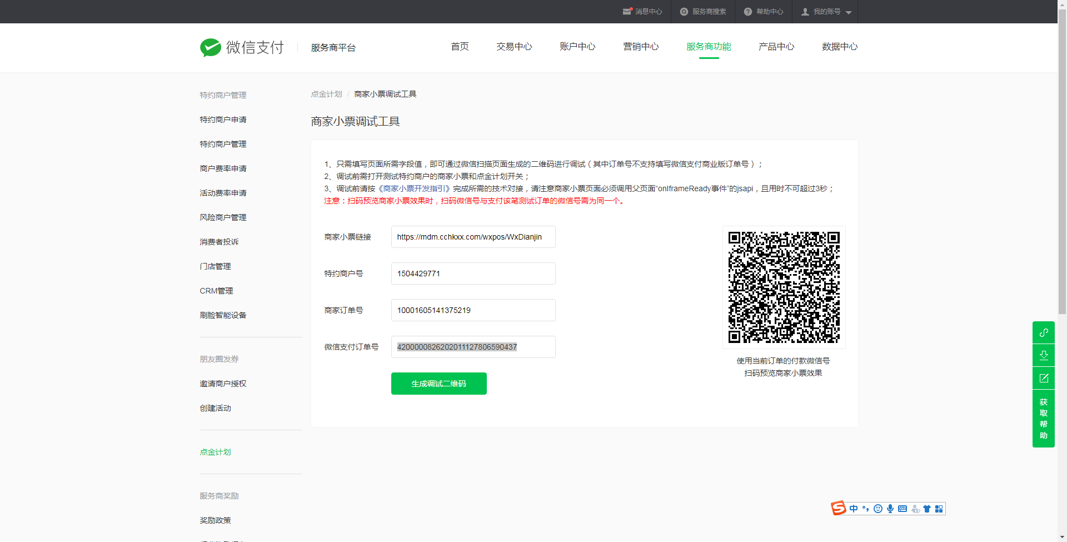Viewport: 1067px width, 542px height.
Task: Open the 账户中心 nav tab
Action: click(x=577, y=47)
